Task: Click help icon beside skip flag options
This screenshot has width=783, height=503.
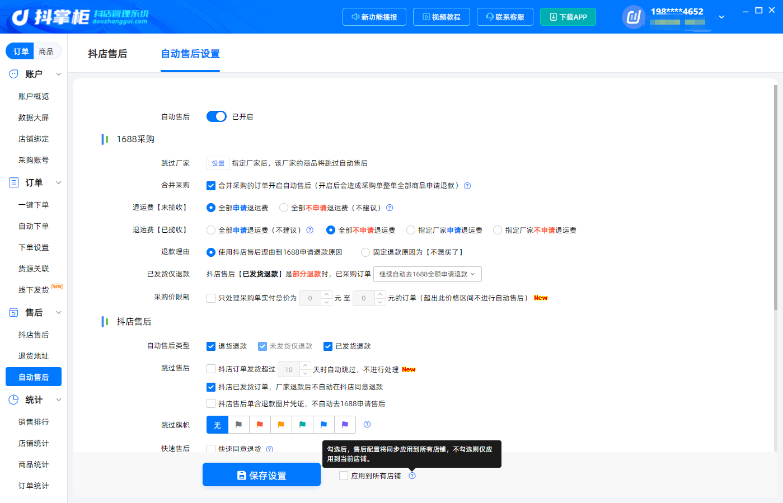Action: [x=367, y=424]
